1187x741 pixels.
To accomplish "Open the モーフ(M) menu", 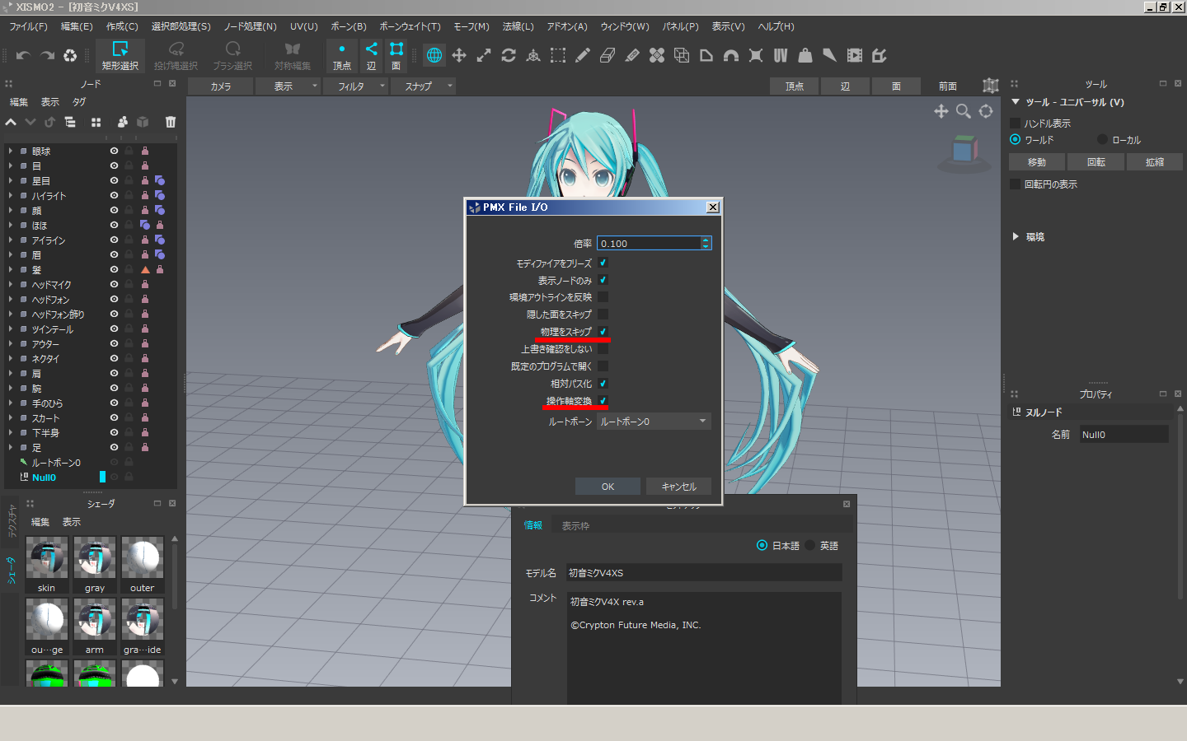I will click(472, 26).
